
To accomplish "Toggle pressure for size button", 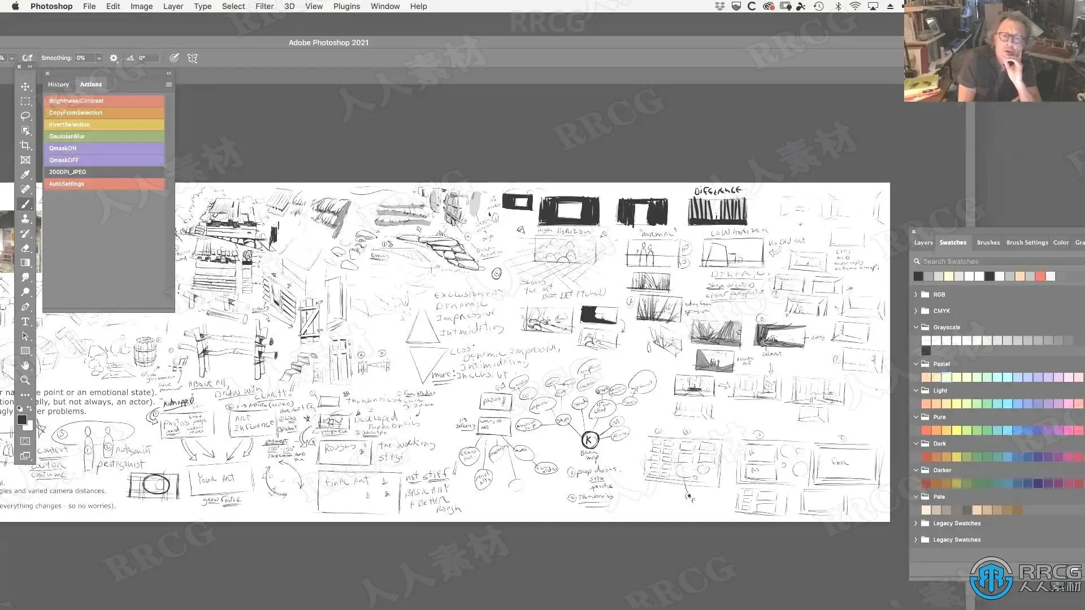I will point(174,58).
